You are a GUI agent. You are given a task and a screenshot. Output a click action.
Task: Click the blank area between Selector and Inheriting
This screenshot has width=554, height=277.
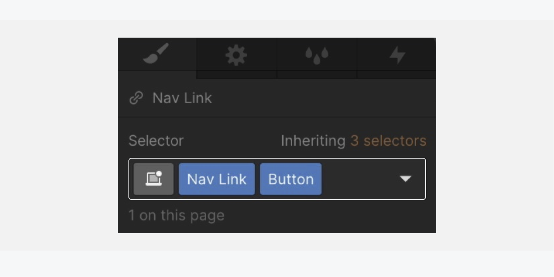(232, 141)
